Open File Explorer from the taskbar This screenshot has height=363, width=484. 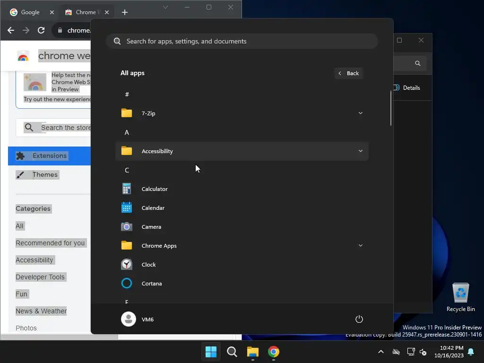(x=252, y=352)
